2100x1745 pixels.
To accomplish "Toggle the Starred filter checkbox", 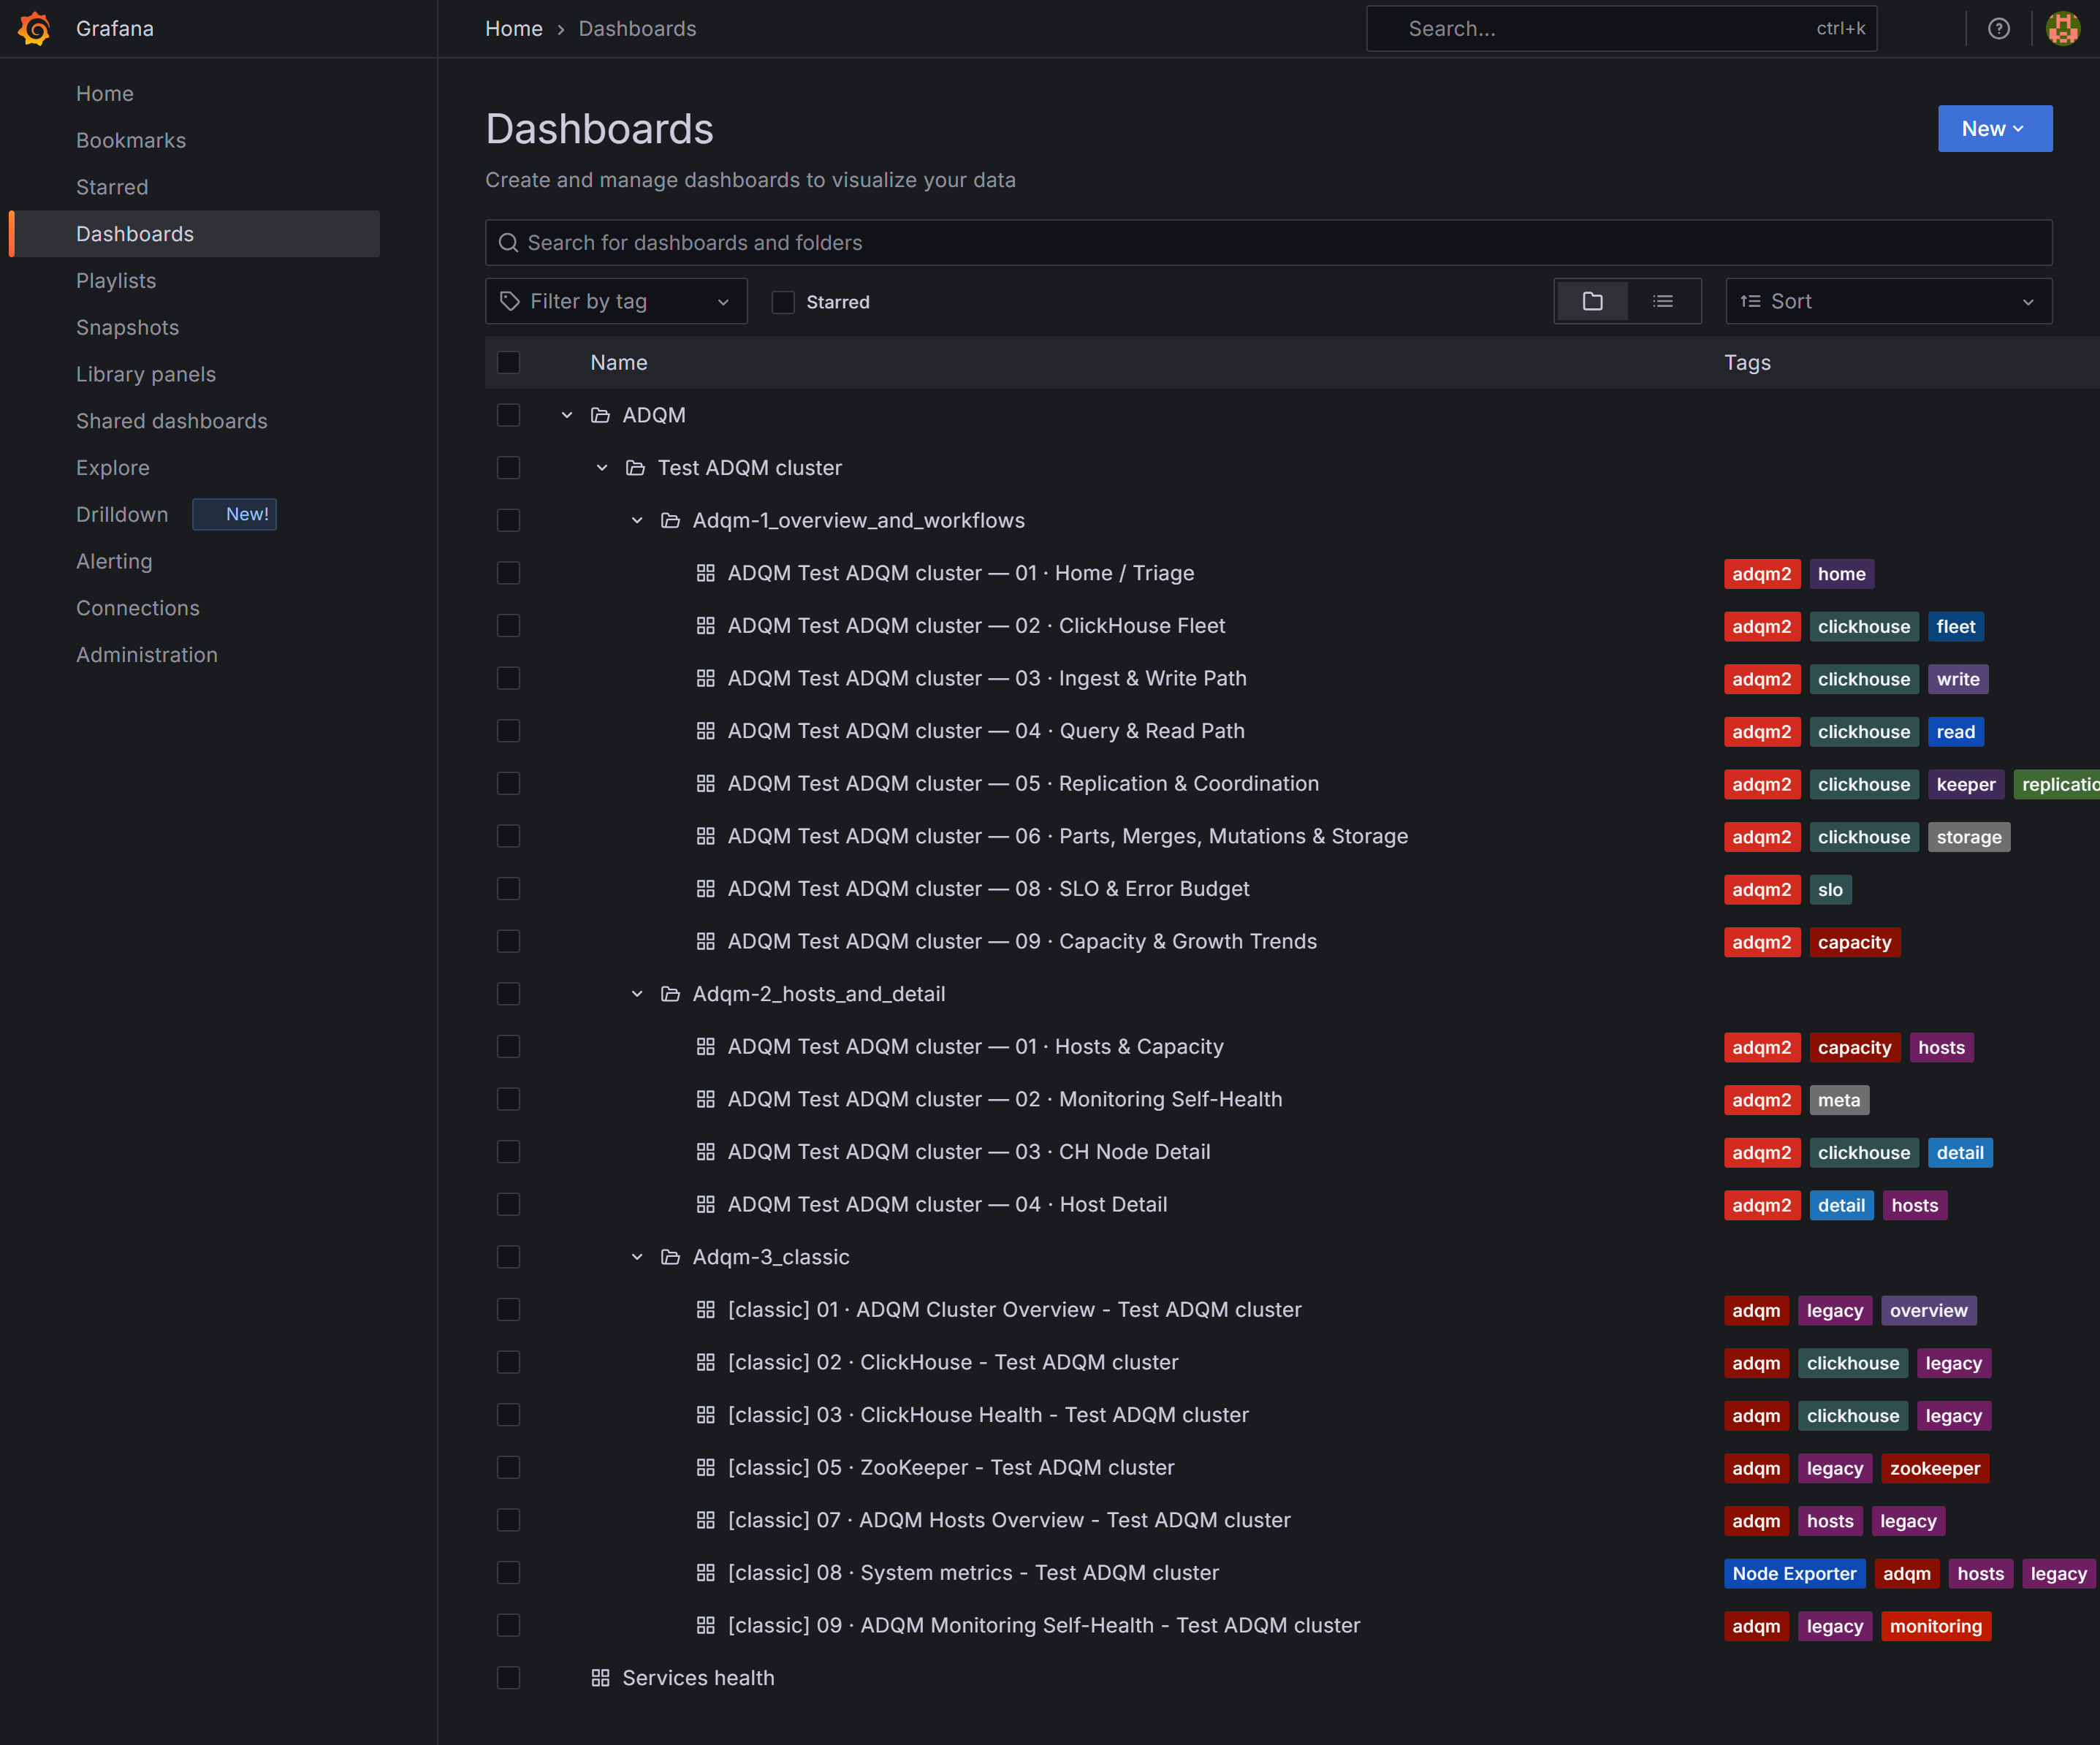I will coord(783,302).
